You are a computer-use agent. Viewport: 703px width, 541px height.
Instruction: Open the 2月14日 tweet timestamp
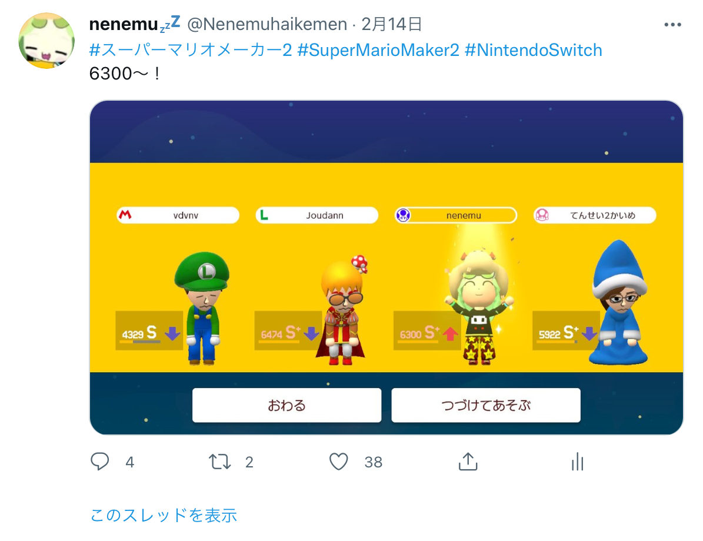pyautogui.click(x=391, y=24)
